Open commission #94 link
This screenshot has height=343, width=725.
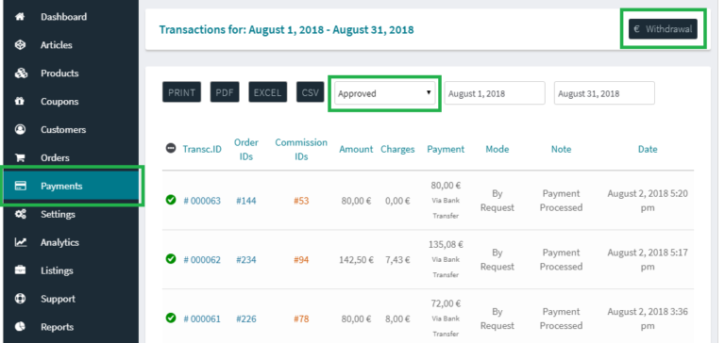point(301,260)
